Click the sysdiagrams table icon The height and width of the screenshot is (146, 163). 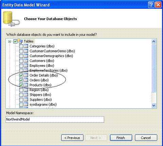pos(26,105)
